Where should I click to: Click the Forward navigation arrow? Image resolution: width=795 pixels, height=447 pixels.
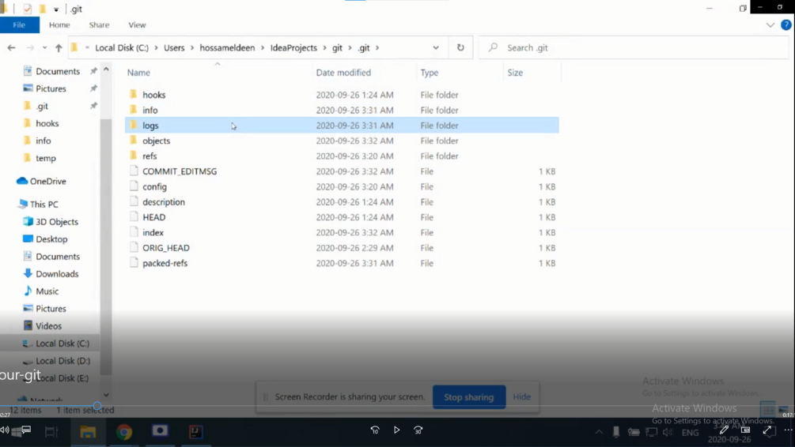(x=30, y=47)
